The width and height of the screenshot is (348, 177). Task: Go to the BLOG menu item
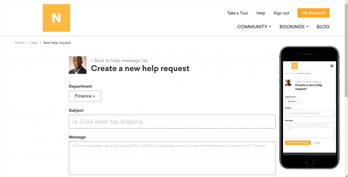click(x=323, y=27)
